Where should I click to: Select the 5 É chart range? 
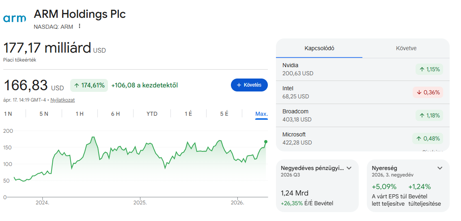coord(224,114)
